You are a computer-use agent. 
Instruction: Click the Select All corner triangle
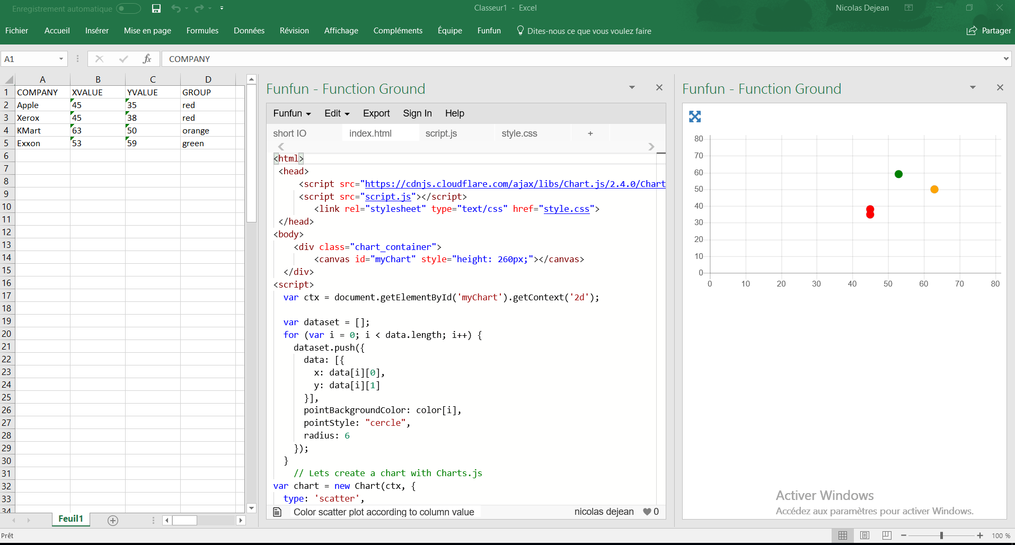click(9, 79)
